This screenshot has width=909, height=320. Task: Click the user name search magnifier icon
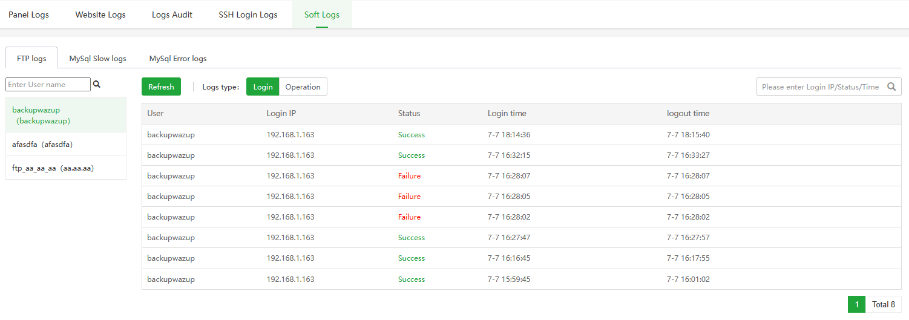[96, 85]
